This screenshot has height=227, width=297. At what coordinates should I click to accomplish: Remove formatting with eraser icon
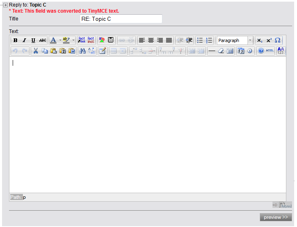(221, 51)
